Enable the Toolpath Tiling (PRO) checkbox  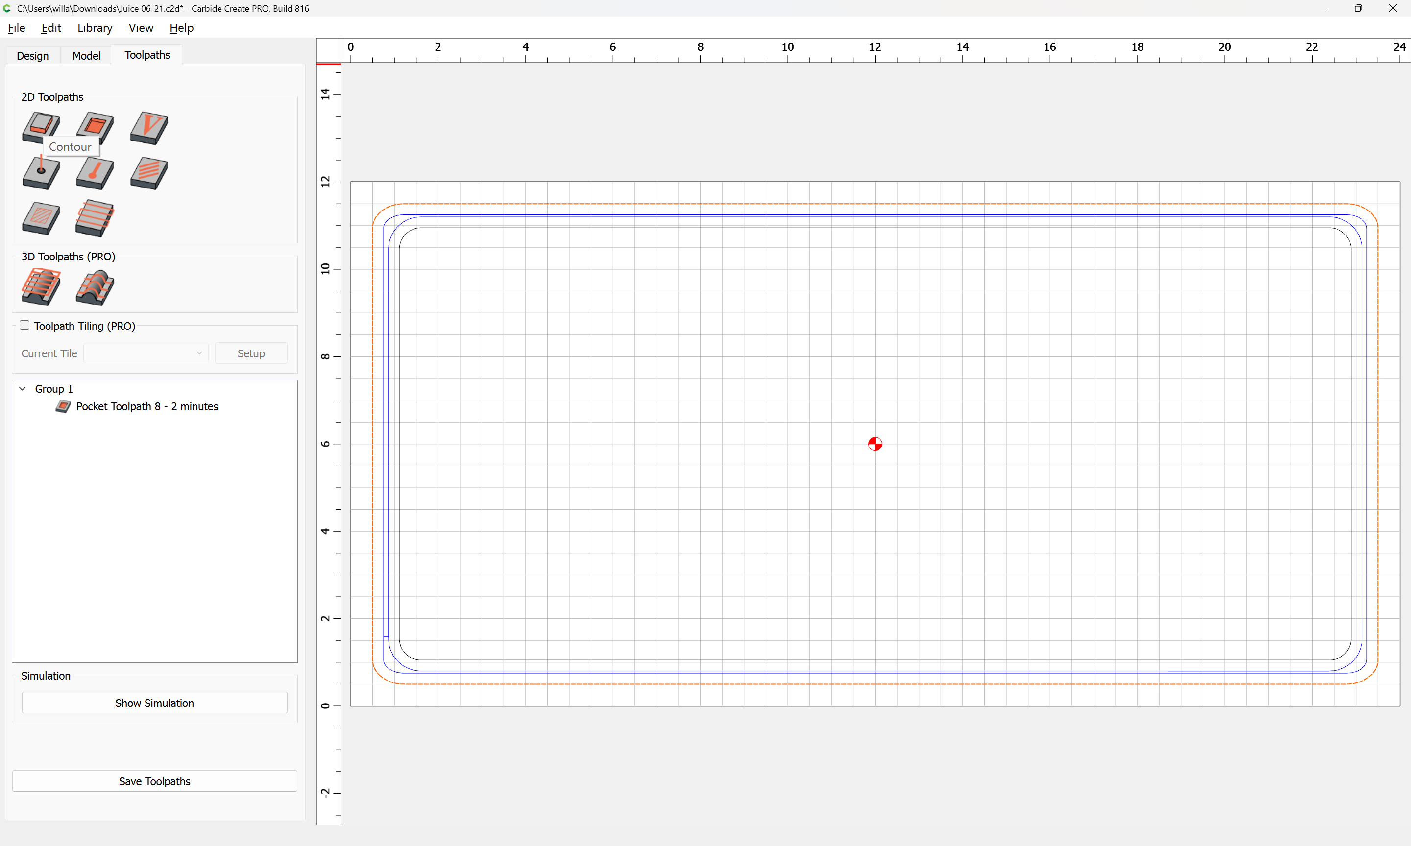[24, 326]
